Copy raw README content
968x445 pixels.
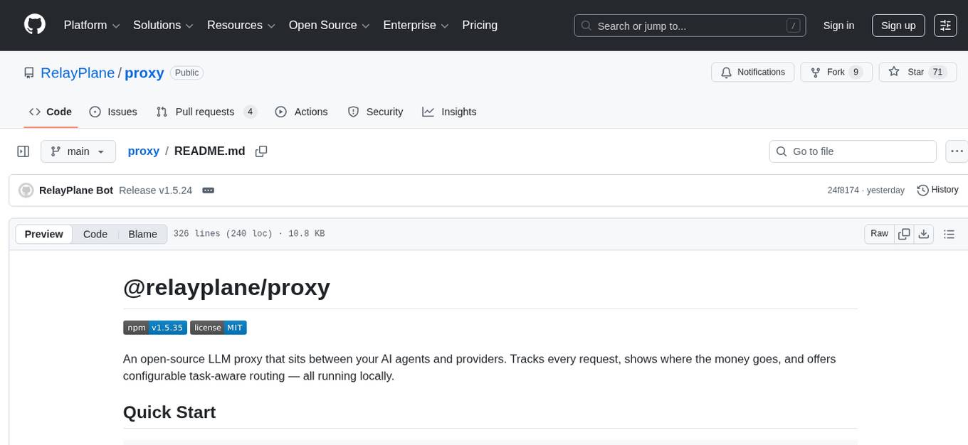tap(904, 233)
